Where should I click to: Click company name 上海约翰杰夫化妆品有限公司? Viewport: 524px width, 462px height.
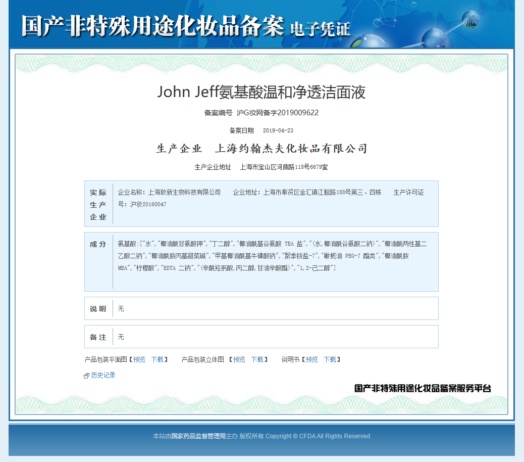pyautogui.click(x=291, y=149)
